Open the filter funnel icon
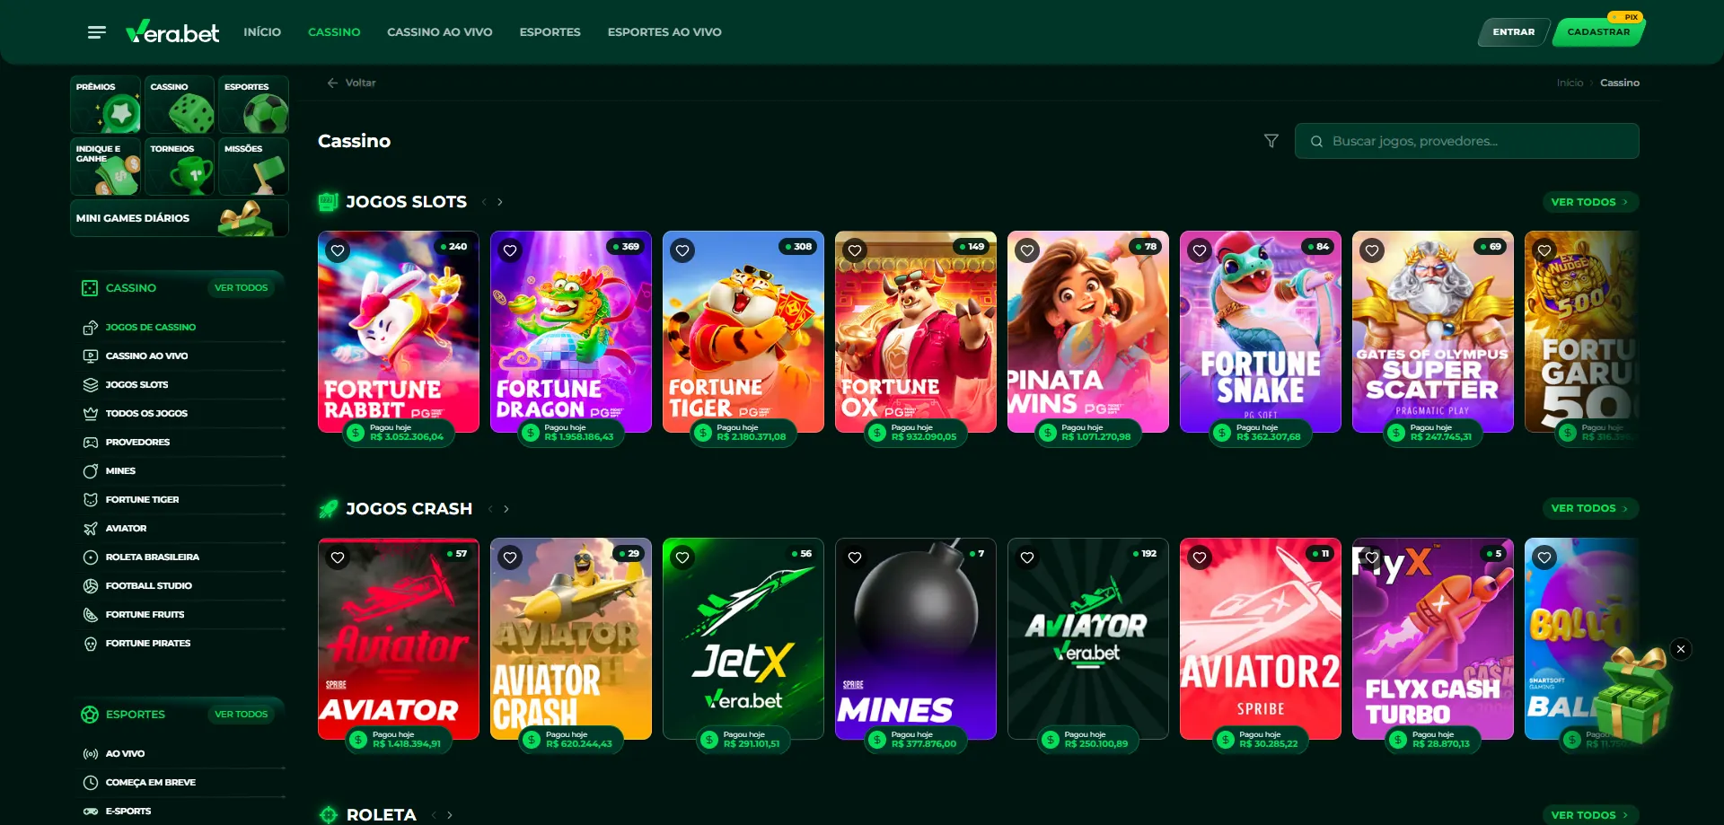This screenshot has width=1724, height=825. pos(1271,141)
